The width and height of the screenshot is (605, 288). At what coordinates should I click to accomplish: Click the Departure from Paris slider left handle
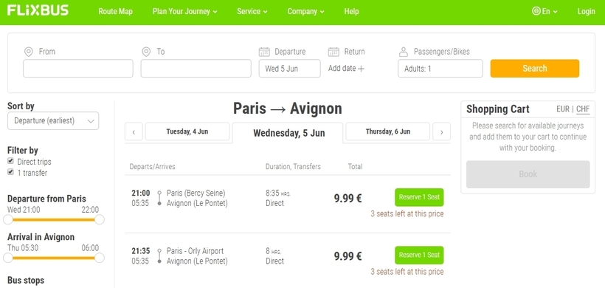7,219
